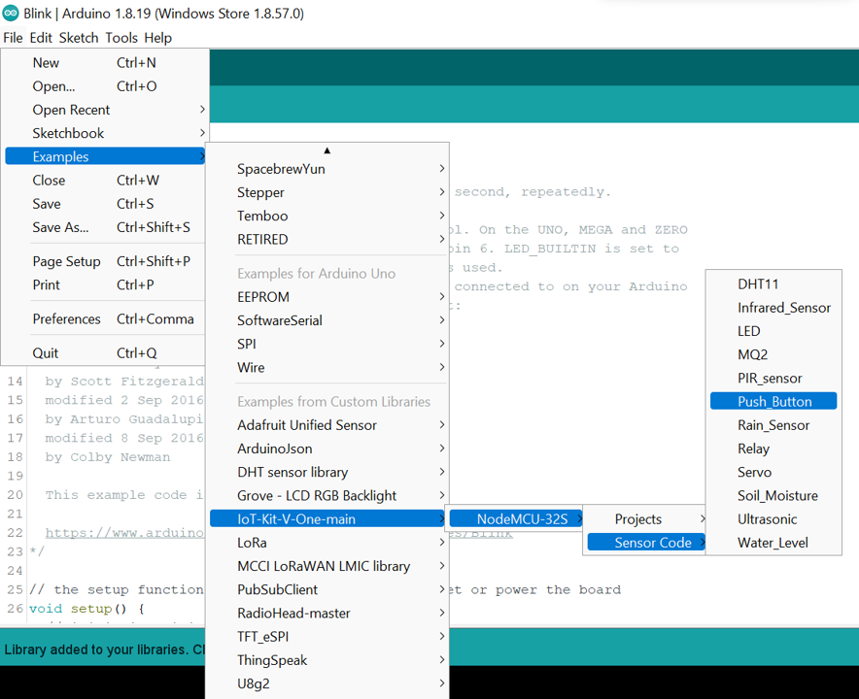Choose Close in the File menu

tap(105, 180)
